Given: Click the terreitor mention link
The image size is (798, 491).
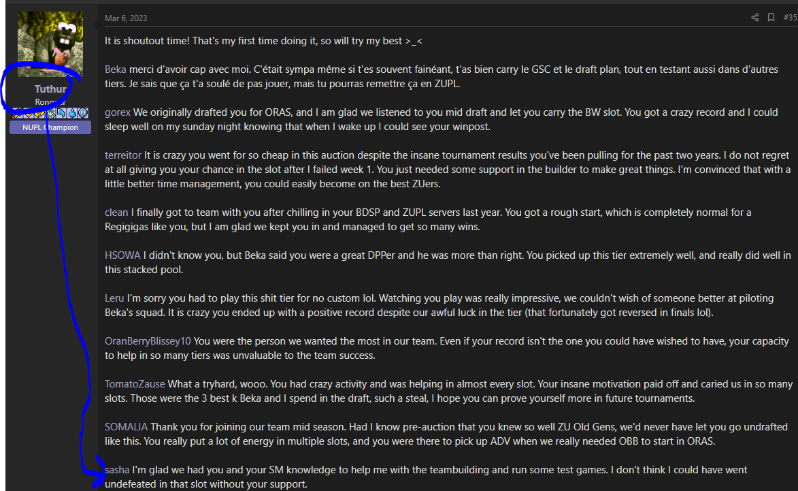Looking at the screenshot, I should pos(123,155).
